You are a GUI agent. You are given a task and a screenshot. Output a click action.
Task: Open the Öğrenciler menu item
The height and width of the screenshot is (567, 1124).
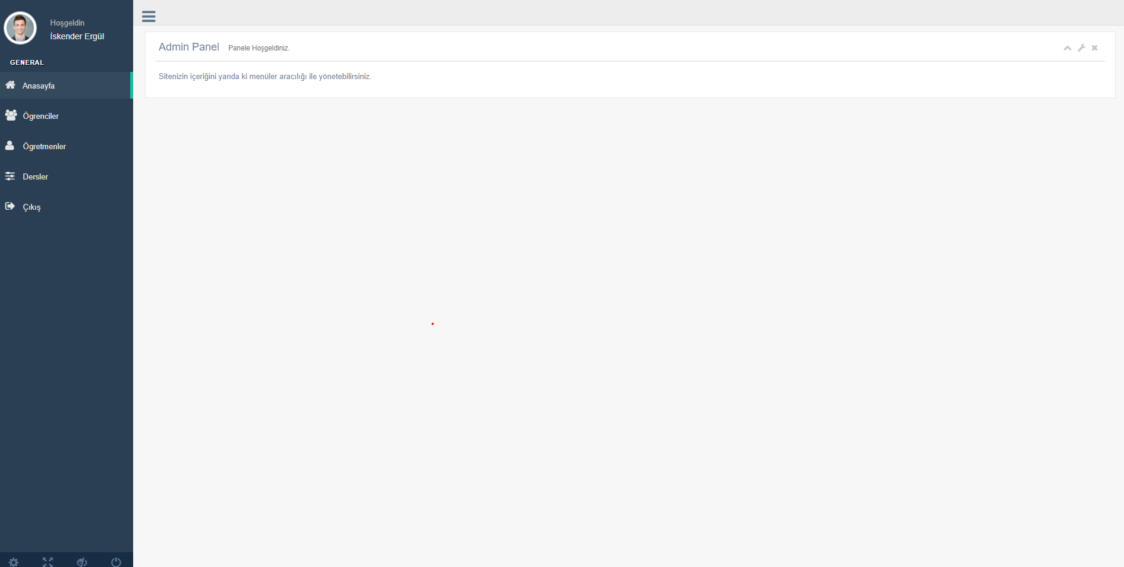(x=40, y=115)
